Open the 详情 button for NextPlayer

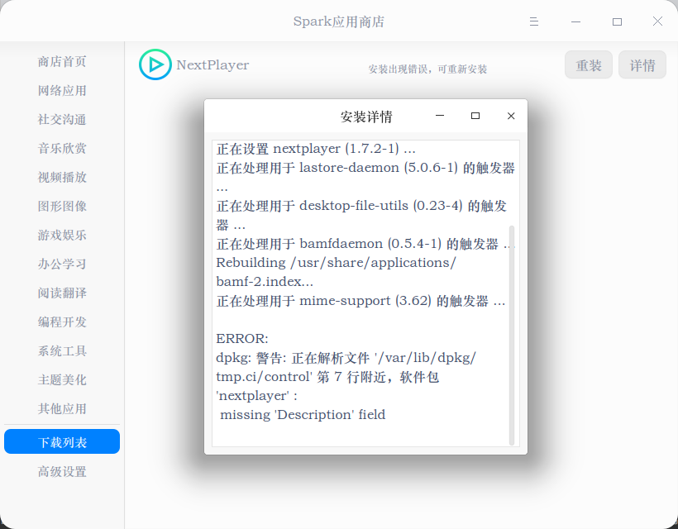click(x=642, y=65)
